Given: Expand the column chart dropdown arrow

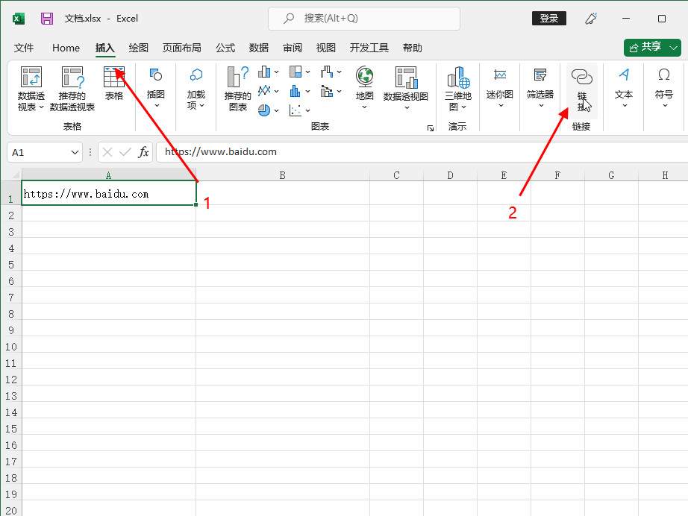Looking at the screenshot, I should point(276,72).
